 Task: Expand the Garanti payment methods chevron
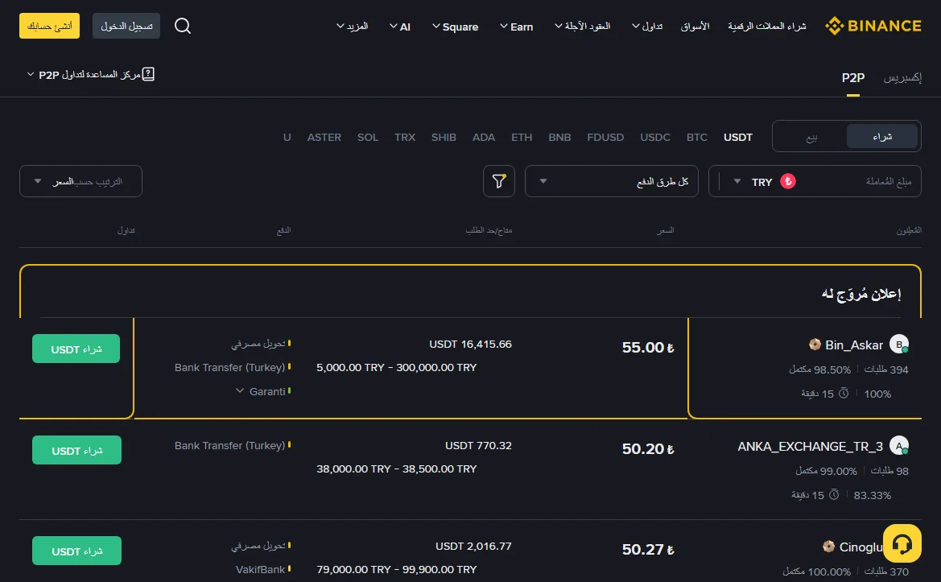[239, 391]
